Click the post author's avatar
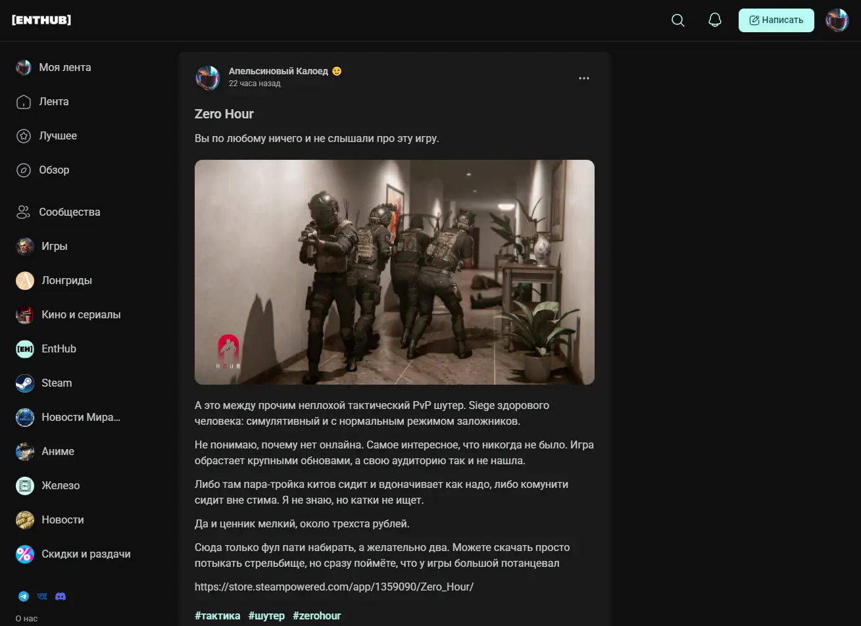 208,78
